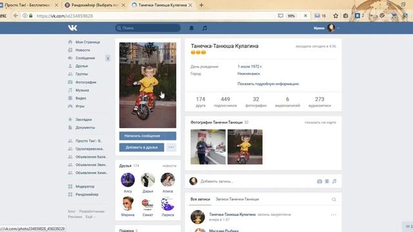The width and height of the screenshot is (413, 232).
Task: Click Показать подробную информацию link
Action: tap(268, 84)
